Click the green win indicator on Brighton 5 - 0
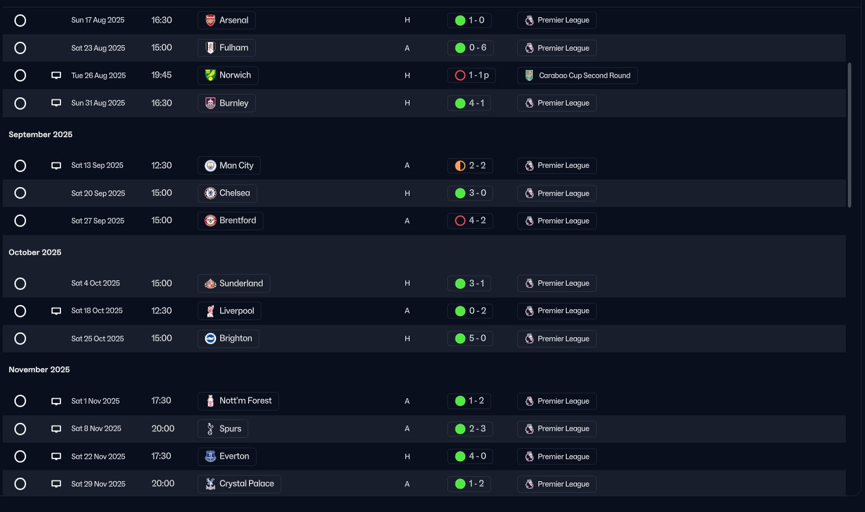The image size is (865, 512). [x=460, y=339]
